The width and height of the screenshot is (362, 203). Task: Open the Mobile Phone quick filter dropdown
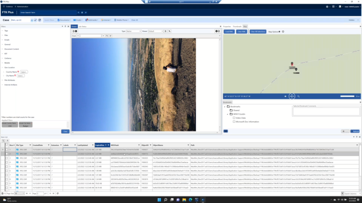(x=122, y=20)
